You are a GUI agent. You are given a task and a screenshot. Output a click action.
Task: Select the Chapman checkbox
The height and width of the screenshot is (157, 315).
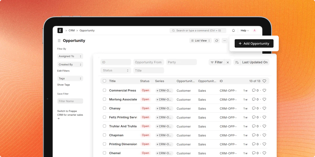pos(104,135)
